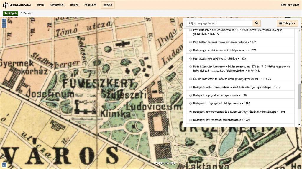Click the Bejelentkezés login link
This screenshot has height=169, width=302.
coord(290,5)
